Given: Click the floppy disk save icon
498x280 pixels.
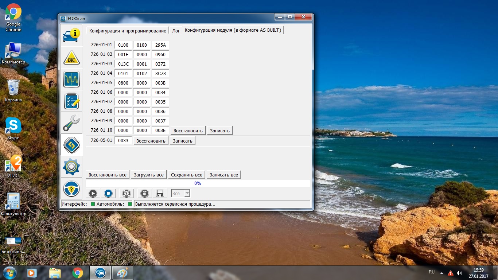Looking at the screenshot, I should (160, 193).
